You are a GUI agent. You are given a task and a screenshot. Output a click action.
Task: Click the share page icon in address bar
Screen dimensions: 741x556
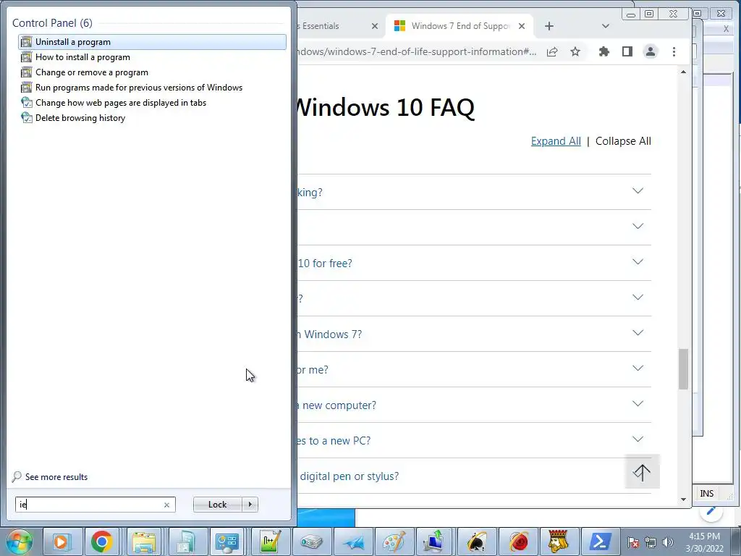pos(552,51)
